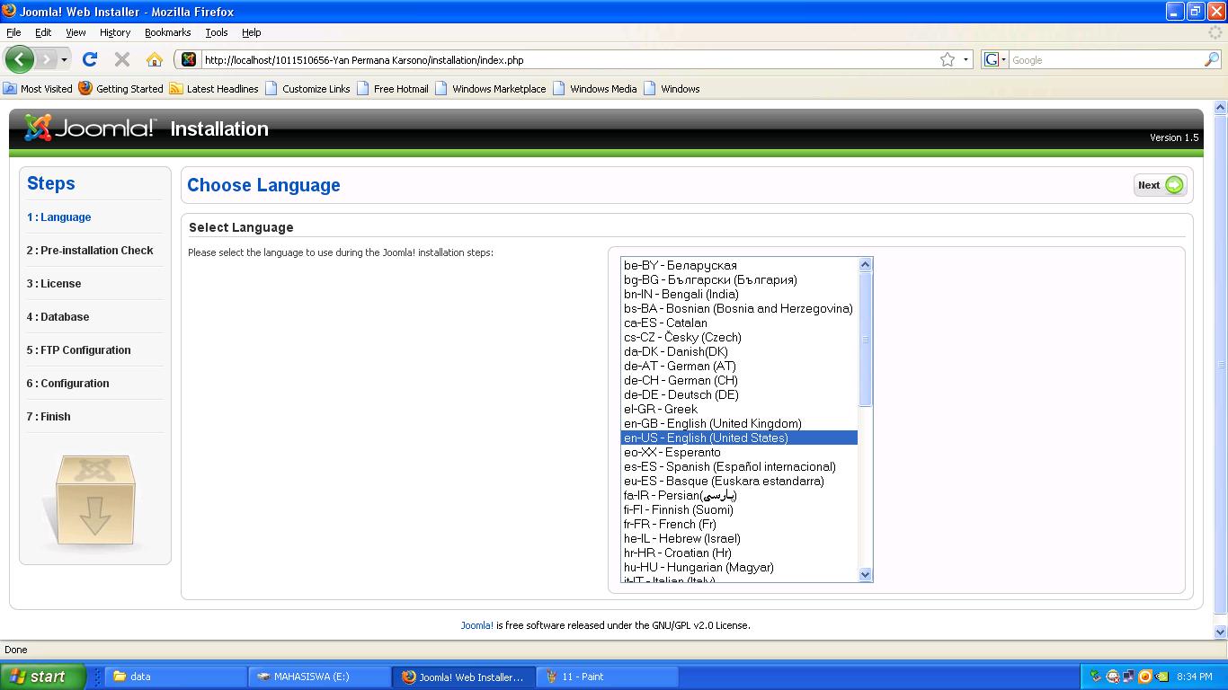Open Free Hotmail bookmark
This screenshot has width=1228, height=690.
coord(393,89)
